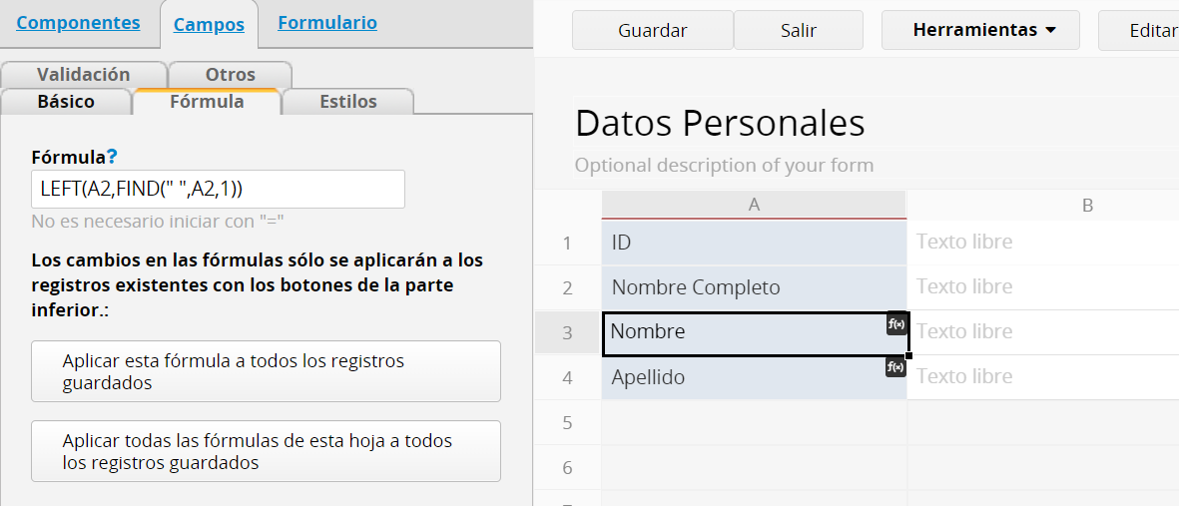Select the Validación sub-tab
The width and height of the screenshot is (1179, 506).
tap(84, 75)
